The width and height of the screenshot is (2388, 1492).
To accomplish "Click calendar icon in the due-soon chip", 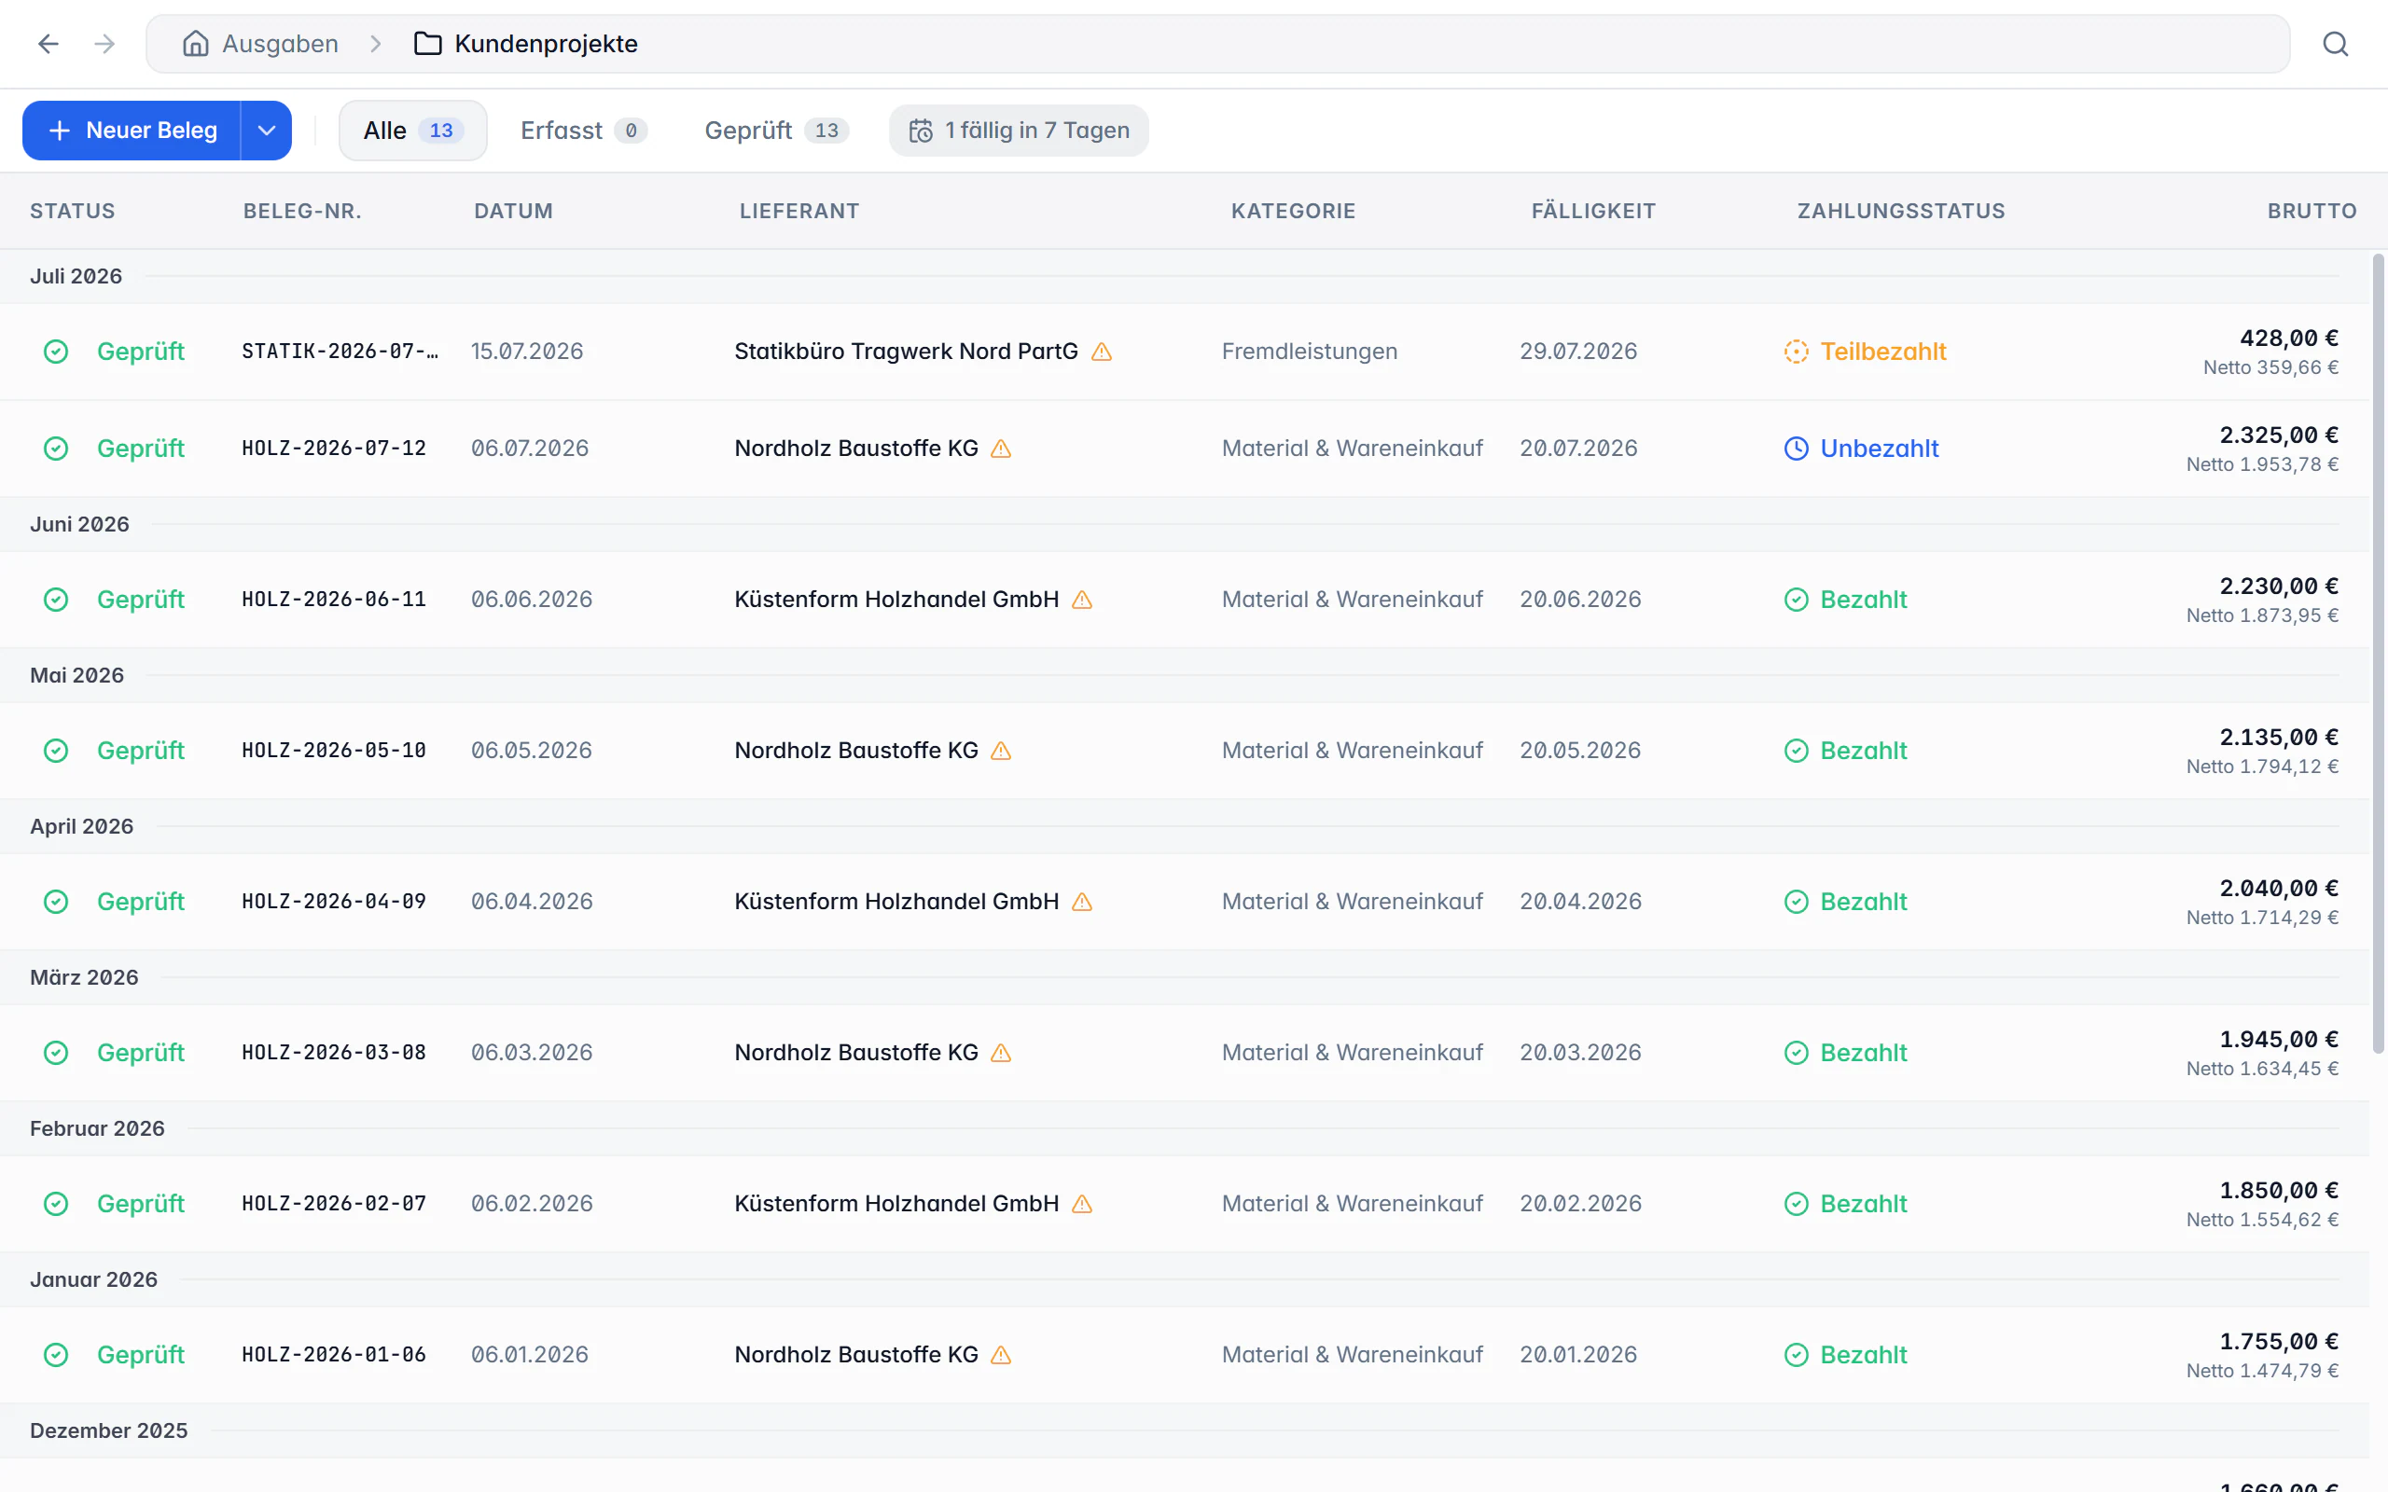I will click(920, 131).
